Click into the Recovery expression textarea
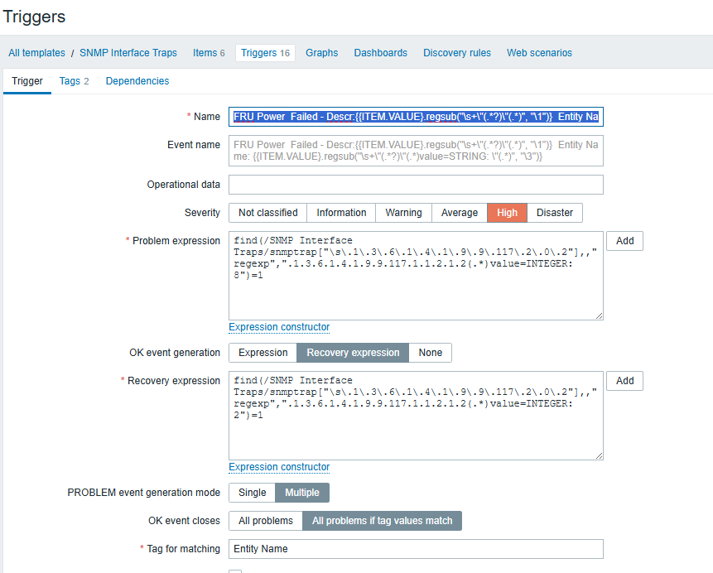Image resolution: width=713 pixels, height=573 pixels. tap(416, 416)
